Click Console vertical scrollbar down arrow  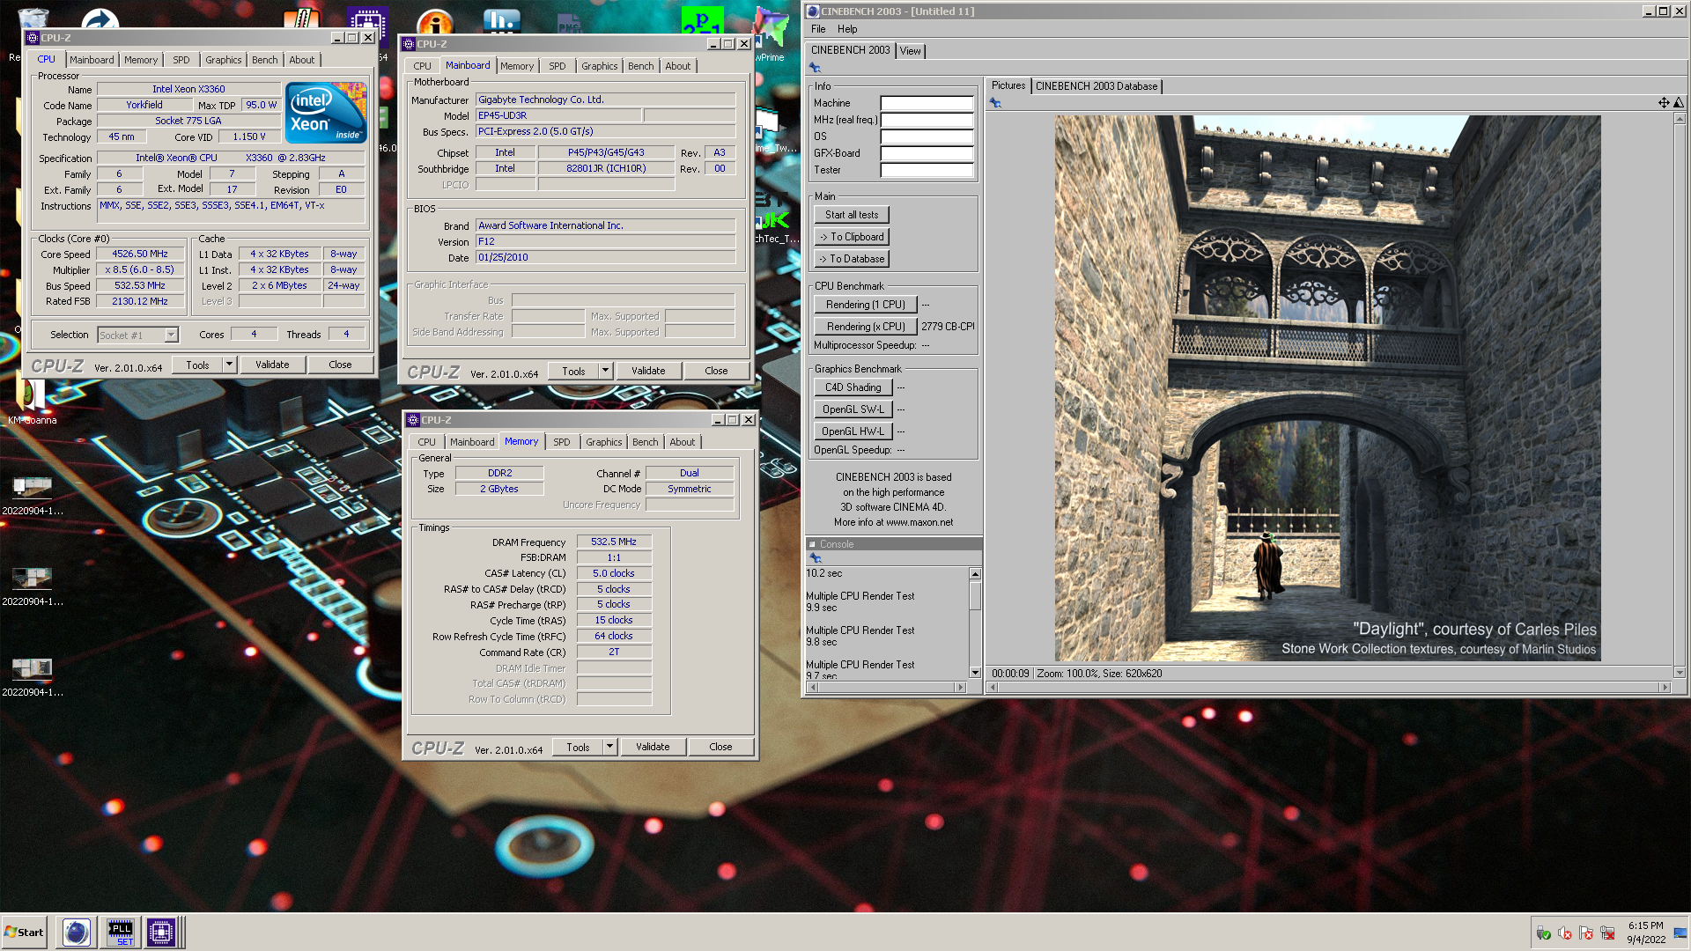pyautogui.click(x=975, y=673)
